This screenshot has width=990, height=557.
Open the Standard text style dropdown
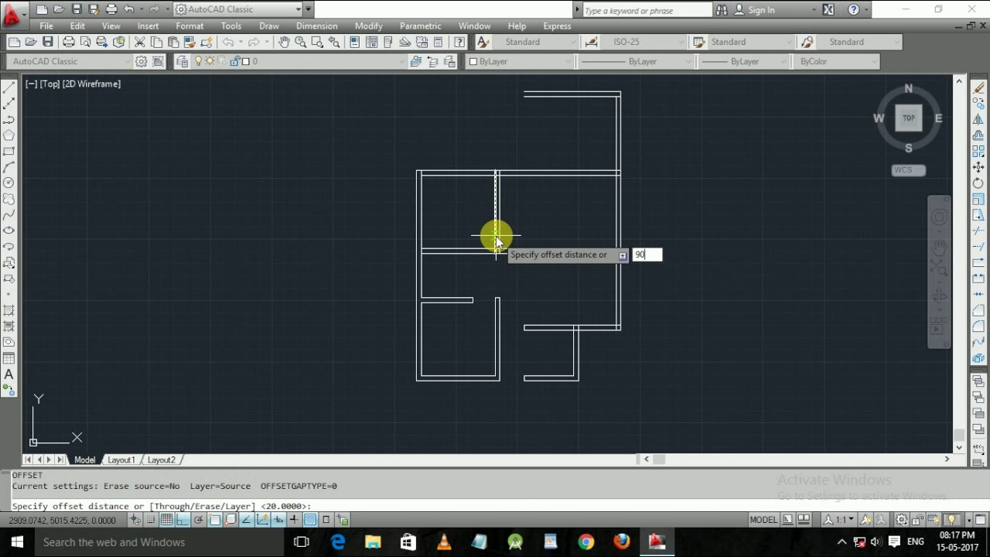coord(535,42)
